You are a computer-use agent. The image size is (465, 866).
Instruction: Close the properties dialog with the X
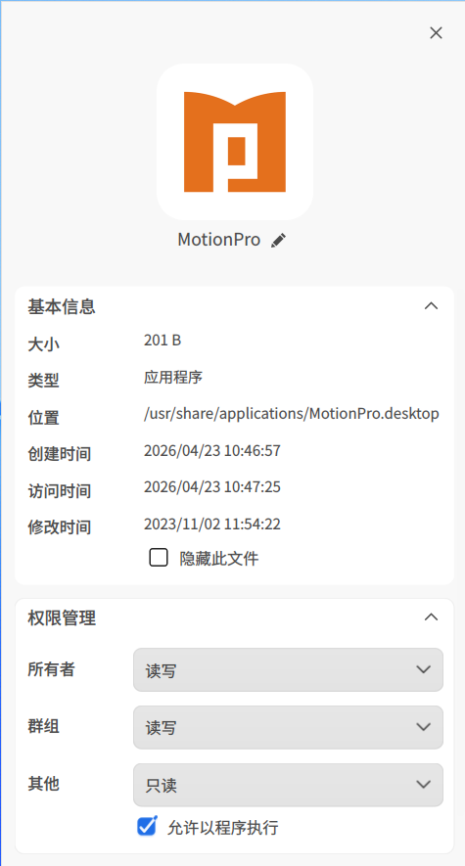(x=436, y=33)
